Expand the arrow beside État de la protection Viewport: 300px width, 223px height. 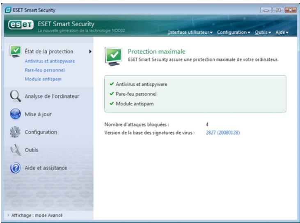click(90, 51)
